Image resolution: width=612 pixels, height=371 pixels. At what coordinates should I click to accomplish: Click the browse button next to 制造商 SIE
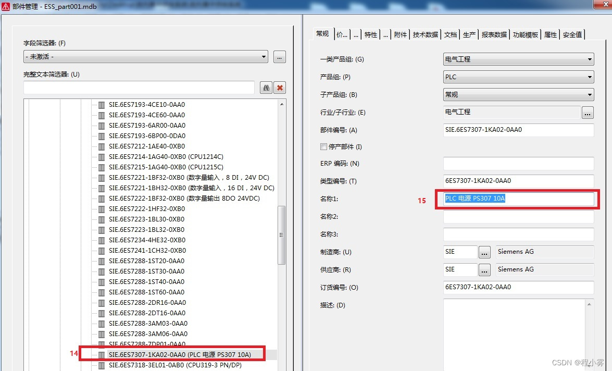[x=484, y=252]
